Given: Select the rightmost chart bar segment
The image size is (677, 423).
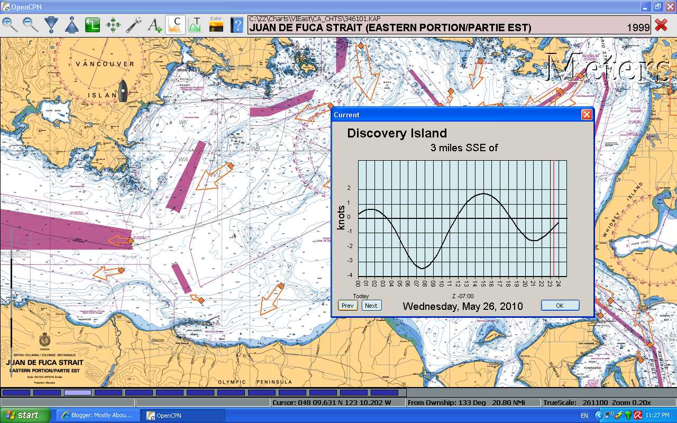Looking at the screenshot, I should click(x=385, y=393).
